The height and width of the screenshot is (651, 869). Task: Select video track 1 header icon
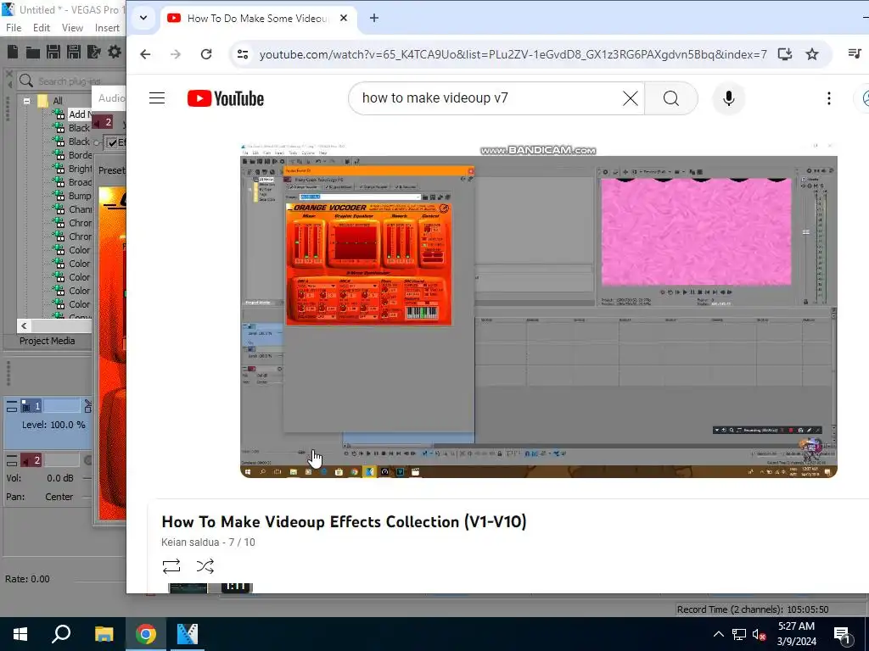pos(31,406)
